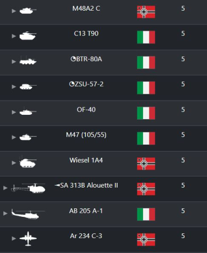Click the German flag in Ar 234 C-3 row

[x=146, y=240]
